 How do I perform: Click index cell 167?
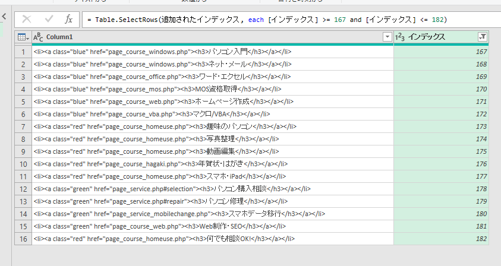point(441,52)
